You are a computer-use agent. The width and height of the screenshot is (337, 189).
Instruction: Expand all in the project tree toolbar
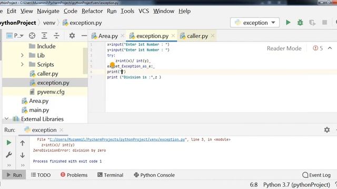44,36
